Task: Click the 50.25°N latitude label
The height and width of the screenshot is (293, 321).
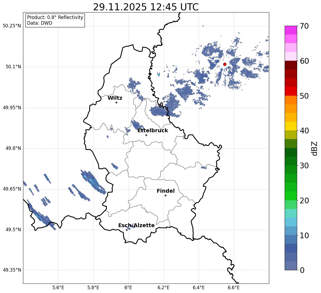Action: tap(12, 26)
